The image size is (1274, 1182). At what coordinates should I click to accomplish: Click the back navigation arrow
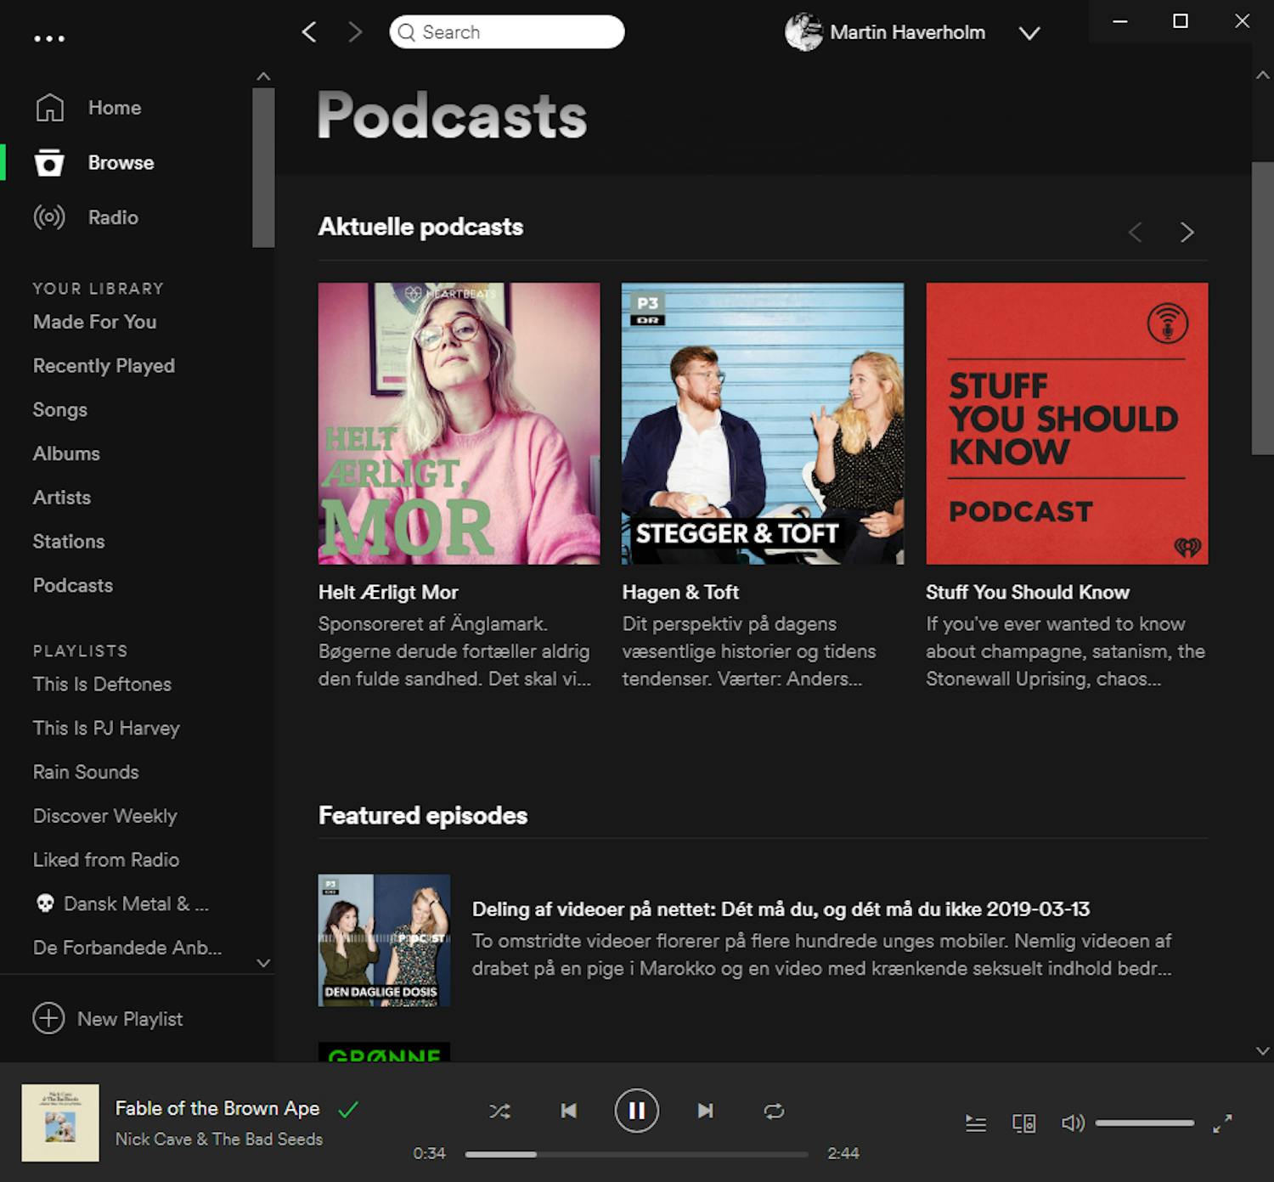[x=309, y=32]
